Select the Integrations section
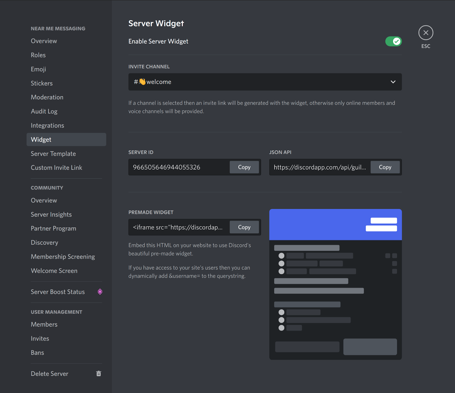455x393 pixels. tap(47, 125)
